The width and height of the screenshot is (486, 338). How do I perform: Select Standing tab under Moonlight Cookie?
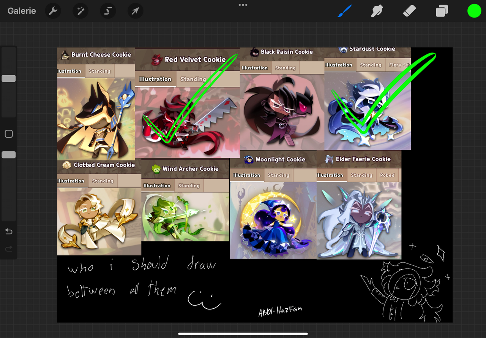[x=278, y=175]
